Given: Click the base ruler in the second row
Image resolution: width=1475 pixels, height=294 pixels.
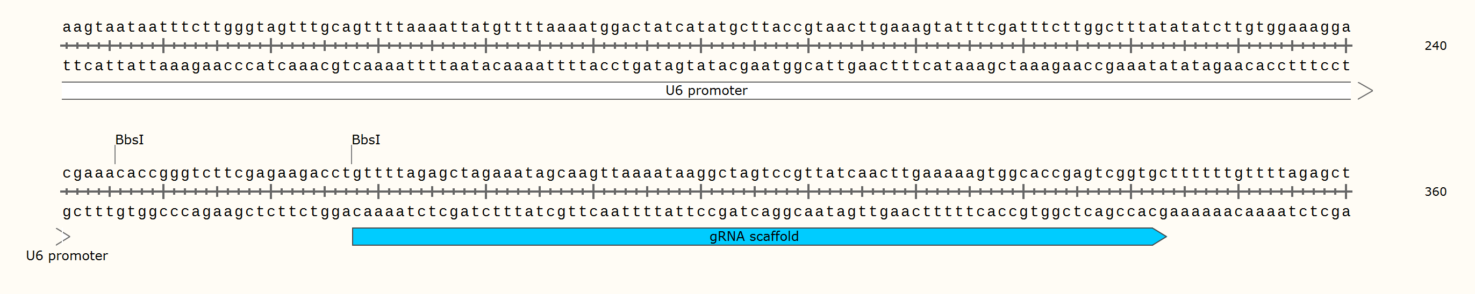Looking at the screenshot, I should pos(706,191).
